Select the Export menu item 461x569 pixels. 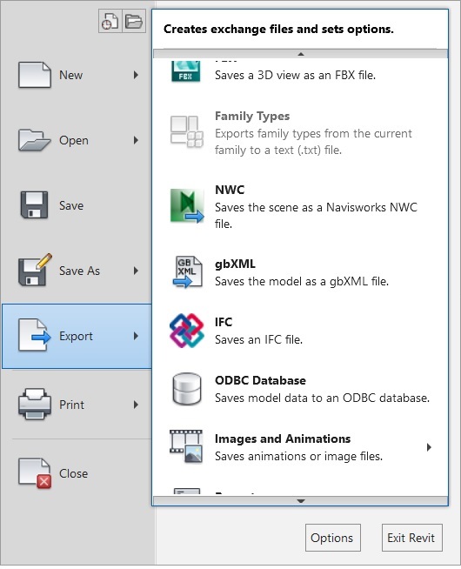[x=77, y=336]
